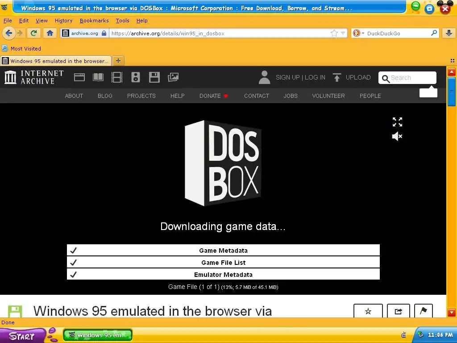Image resolution: width=457 pixels, height=343 pixels.
Task: Toggle emulator sound with the muted speaker icon
Action: [397, 136]
